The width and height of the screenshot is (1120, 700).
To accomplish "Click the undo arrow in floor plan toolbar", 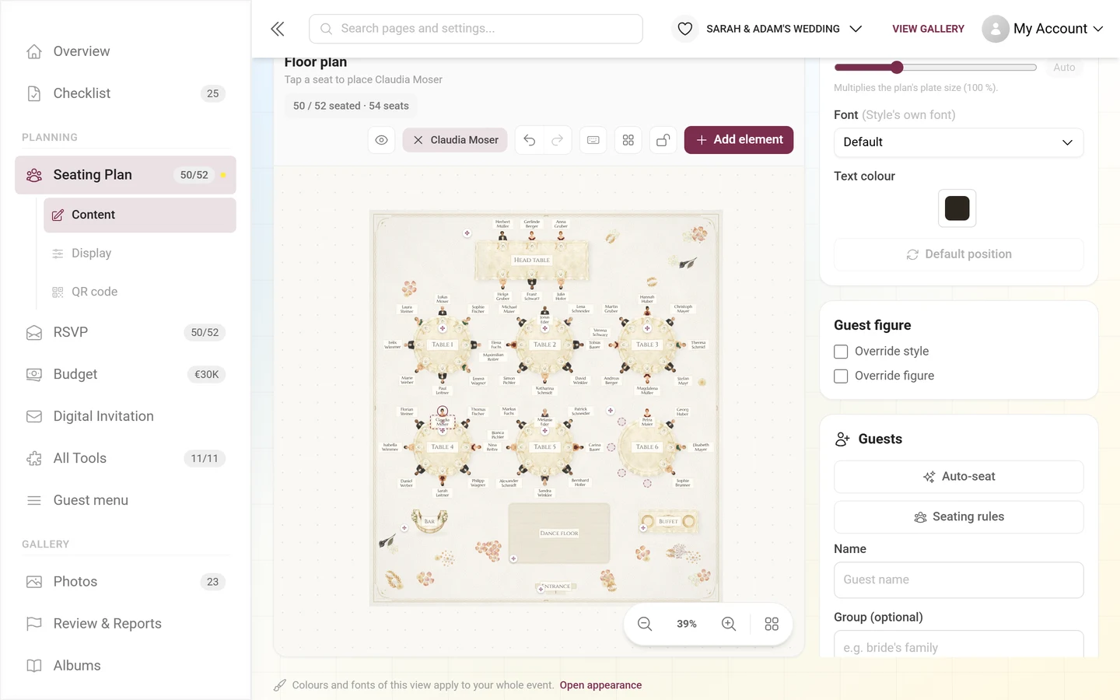I will 530,140.
